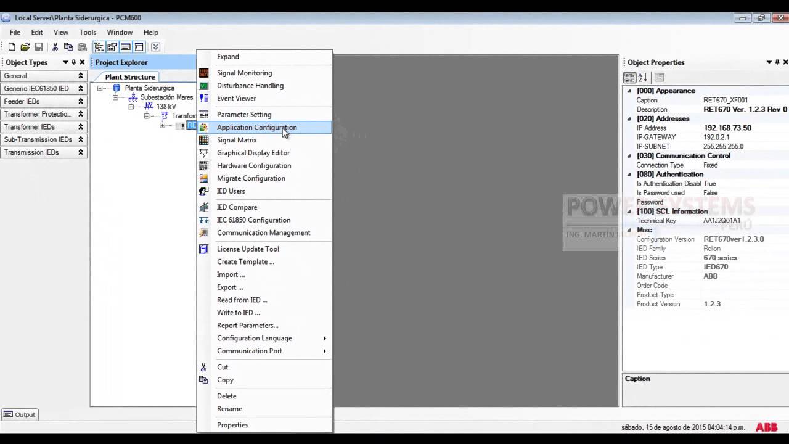Collapse the Transformer bay tree node
The height and width of the screenshot is (444, 789).
(x=147, y=116)
